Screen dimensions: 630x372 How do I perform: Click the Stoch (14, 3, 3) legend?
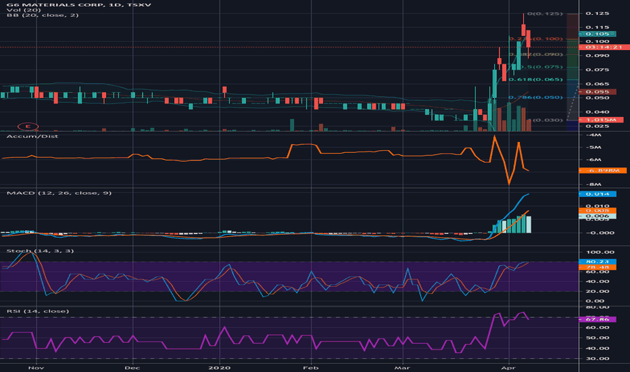pyautogui.click(x=40, y=251)
